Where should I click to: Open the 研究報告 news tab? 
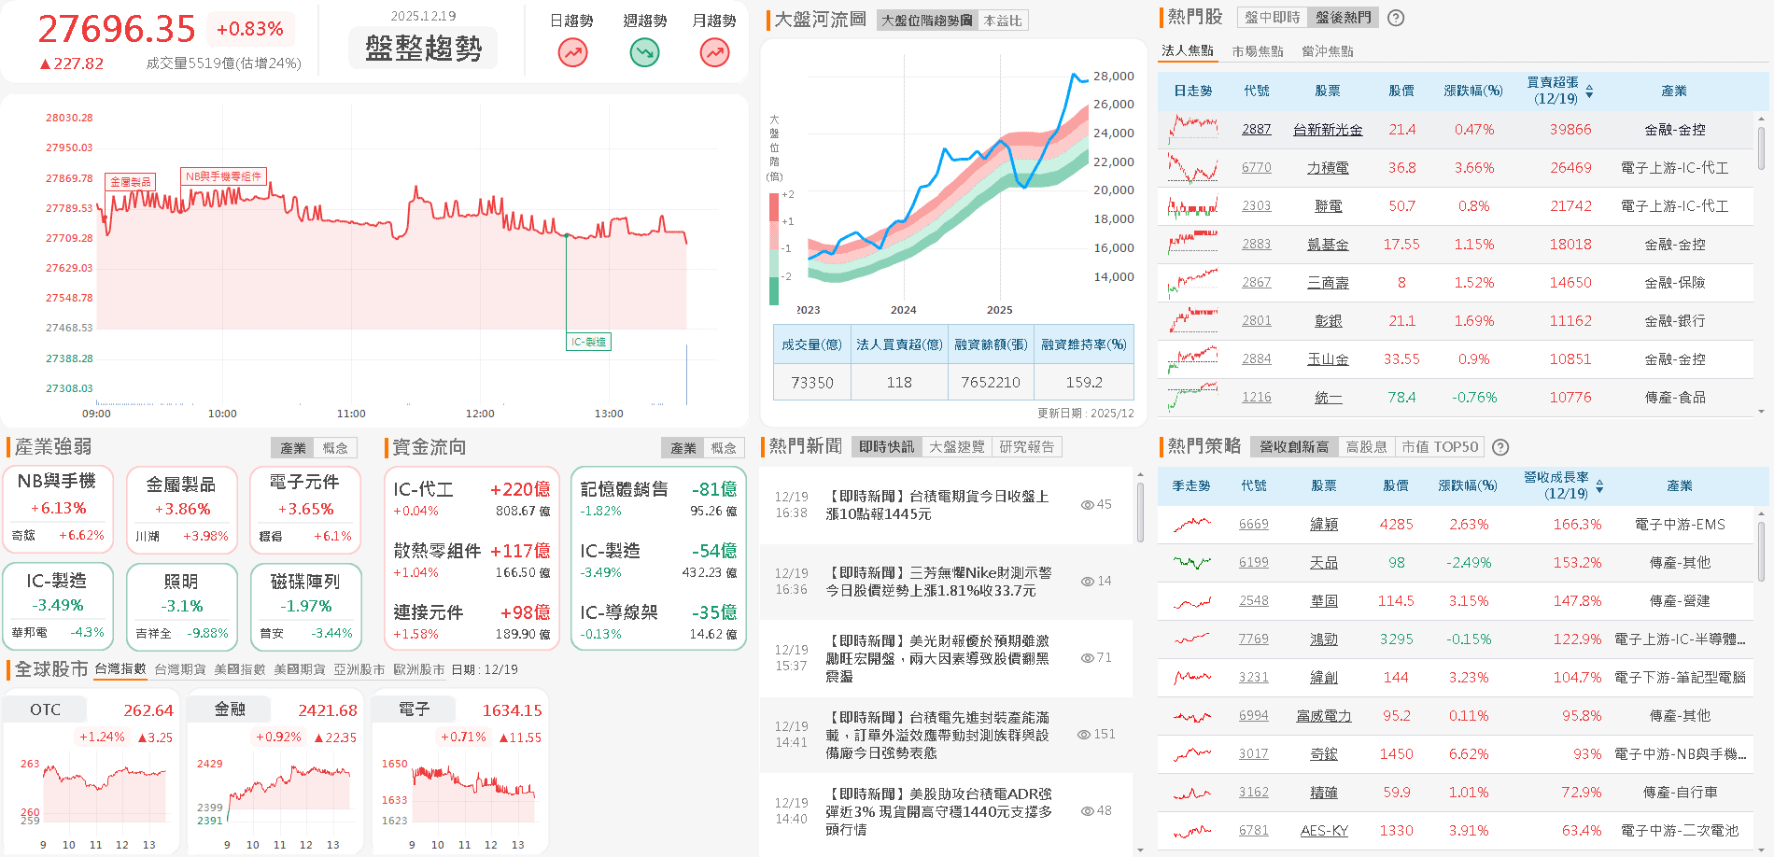click(x=1025, y=446)
